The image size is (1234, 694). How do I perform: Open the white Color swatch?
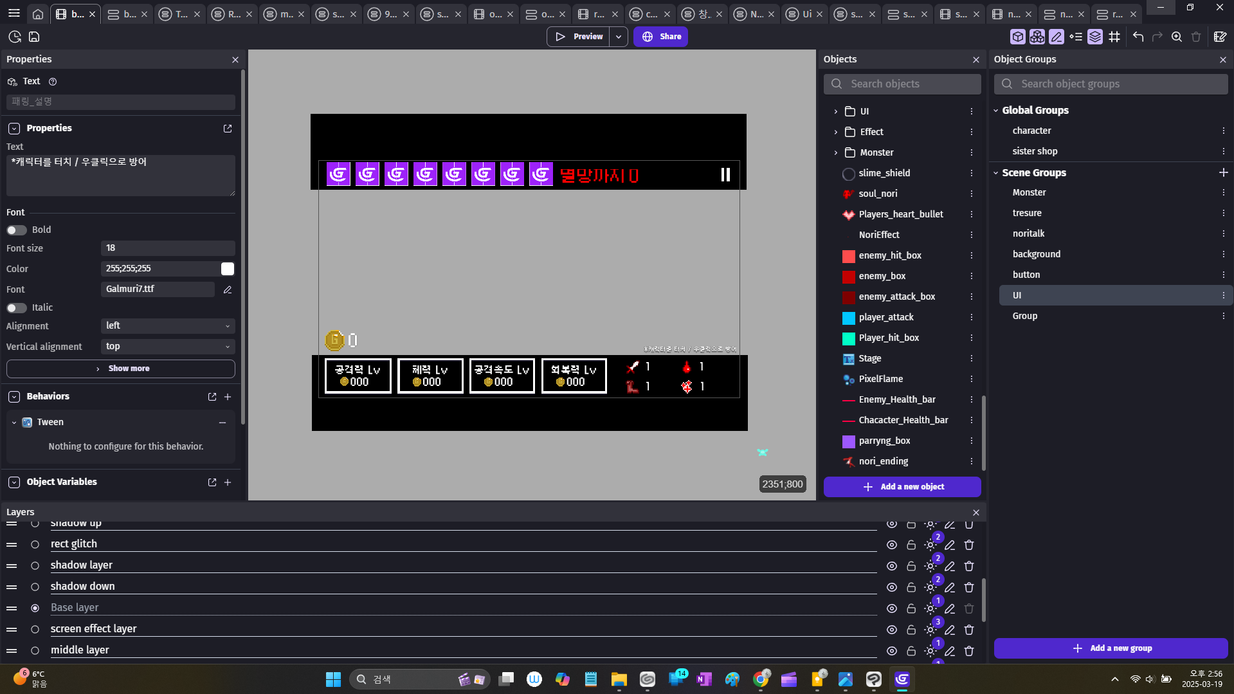[x=228, y=269]
